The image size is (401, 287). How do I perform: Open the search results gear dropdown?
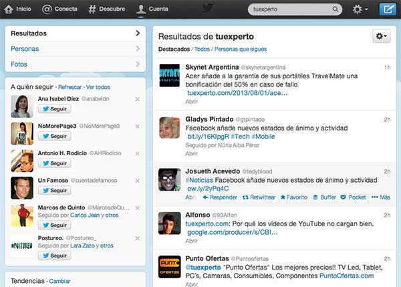(382, 36)
